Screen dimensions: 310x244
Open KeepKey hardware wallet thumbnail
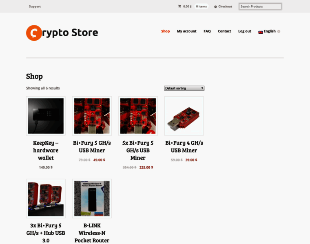tap(46, 116)
